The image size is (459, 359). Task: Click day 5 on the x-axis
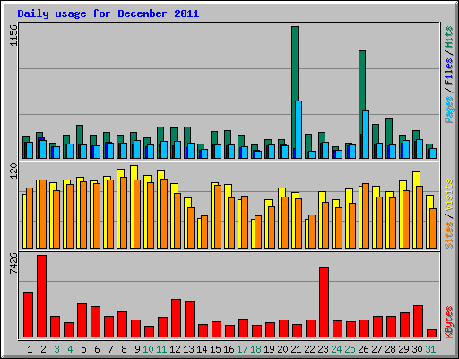[83, 349]
